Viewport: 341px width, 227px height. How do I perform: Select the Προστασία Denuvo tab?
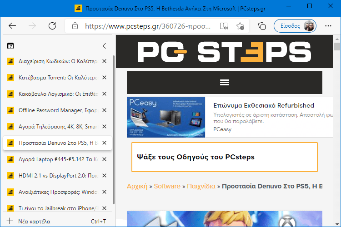tap(57, 143)
